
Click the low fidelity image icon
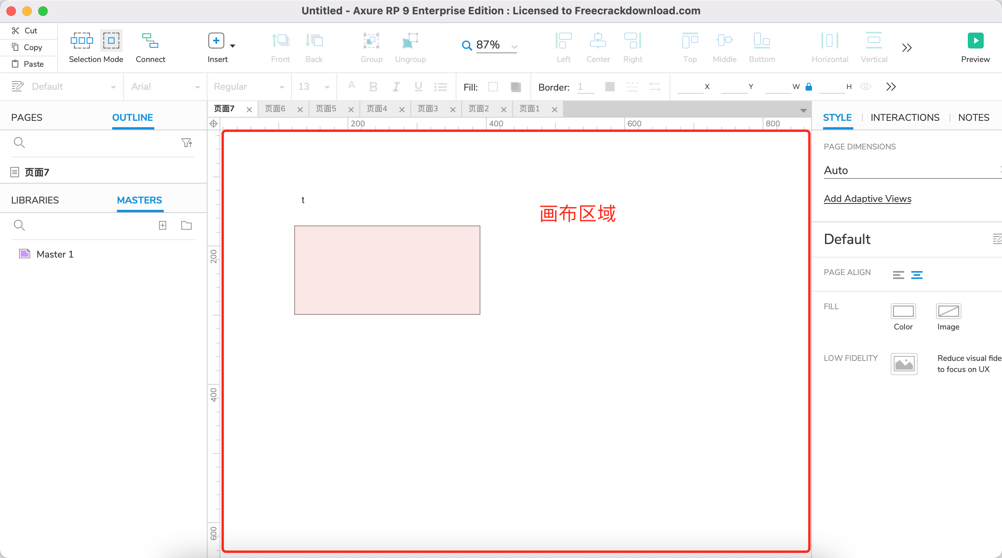click(x=904, y=364)
